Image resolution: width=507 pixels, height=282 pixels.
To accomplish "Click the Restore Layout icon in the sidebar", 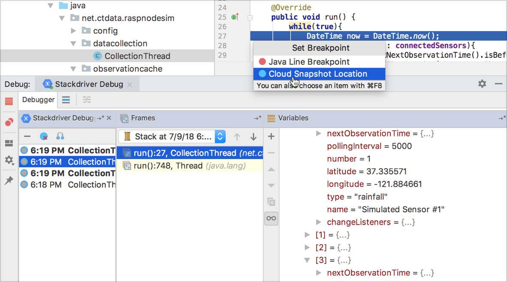I will pyautogui.click(x=9, y=143).
